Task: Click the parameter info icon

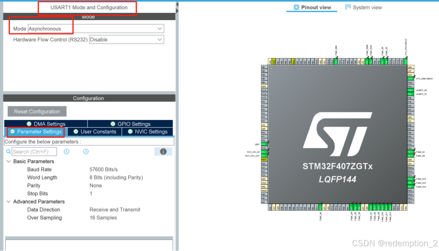Action: (x=163, y=151)
